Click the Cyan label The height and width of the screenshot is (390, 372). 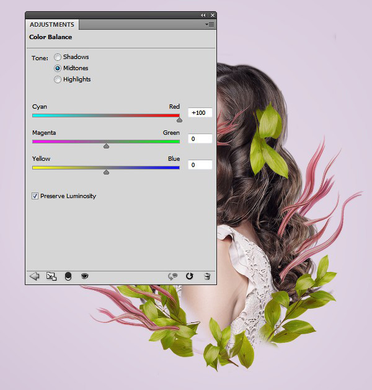40,107
